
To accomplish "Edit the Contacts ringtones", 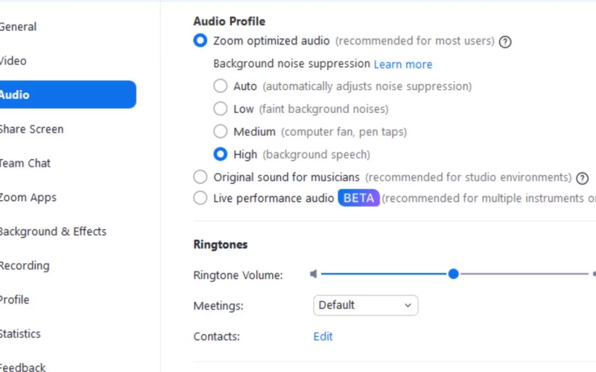I will [323, 336].
